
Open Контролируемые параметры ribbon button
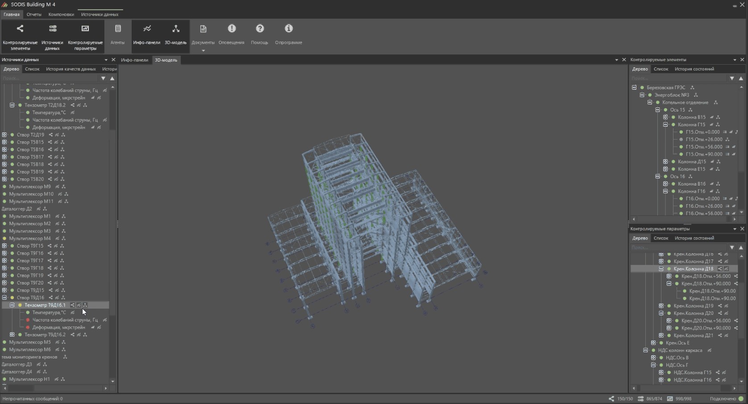(x=85, y=36)
